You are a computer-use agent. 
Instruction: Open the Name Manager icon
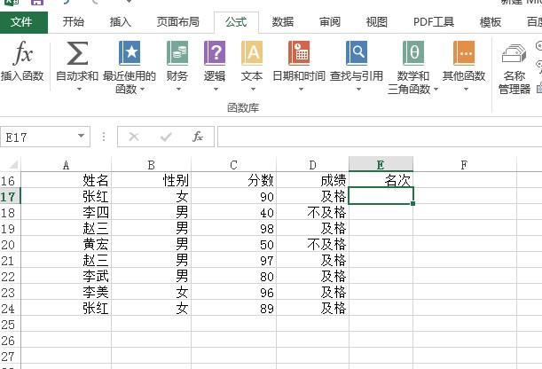(514, 54)
